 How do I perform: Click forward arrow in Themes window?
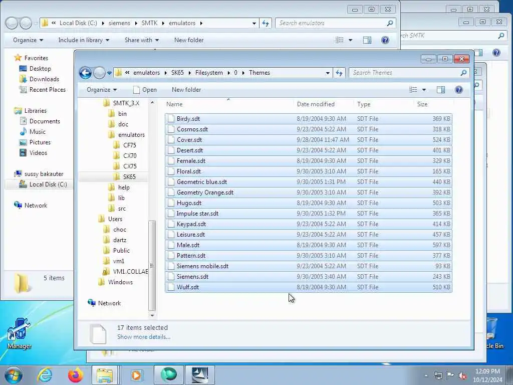point(100,73)
